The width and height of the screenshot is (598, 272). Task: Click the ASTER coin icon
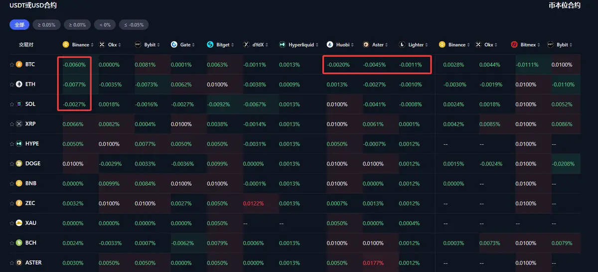point(19,263)
